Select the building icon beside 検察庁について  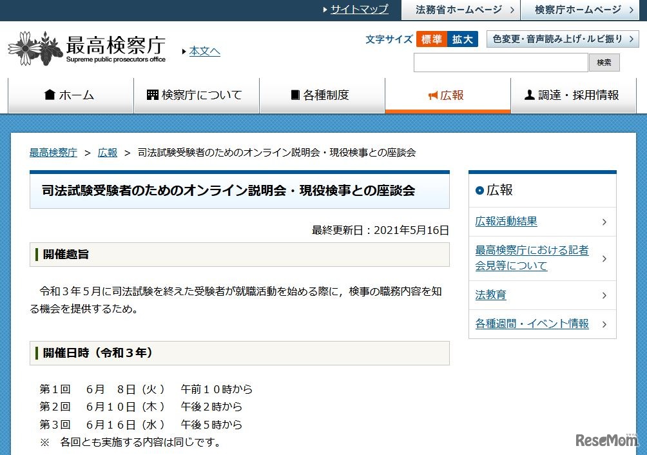click(151, 94)
